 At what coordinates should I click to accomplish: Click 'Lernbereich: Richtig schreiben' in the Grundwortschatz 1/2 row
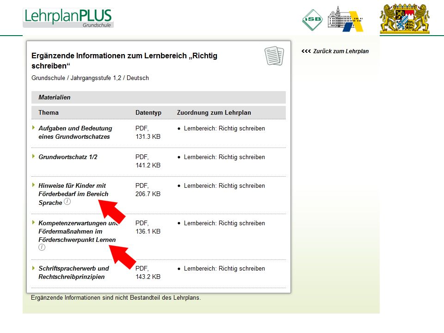pyautogui.click(x=224, y=157)
